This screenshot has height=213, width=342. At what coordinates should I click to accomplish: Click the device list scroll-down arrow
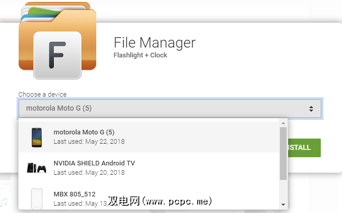283,204
